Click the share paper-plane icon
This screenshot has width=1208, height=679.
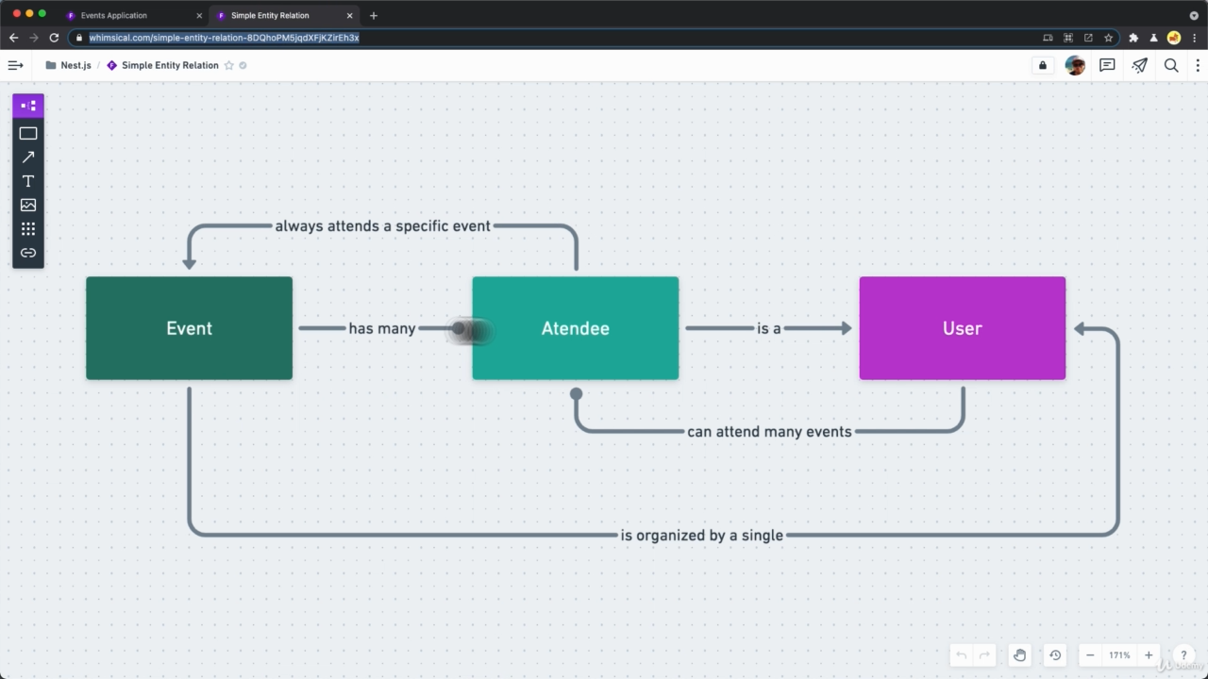[1140, 65]
